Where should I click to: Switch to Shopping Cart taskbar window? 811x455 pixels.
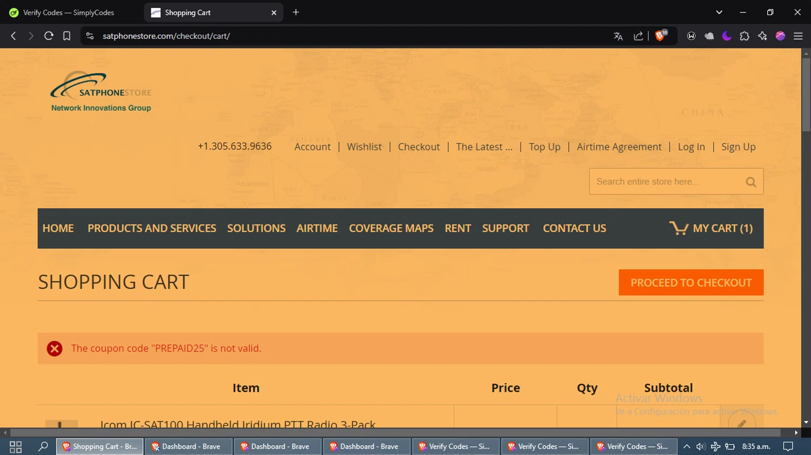pyautogui.click(x=99, y=446)
